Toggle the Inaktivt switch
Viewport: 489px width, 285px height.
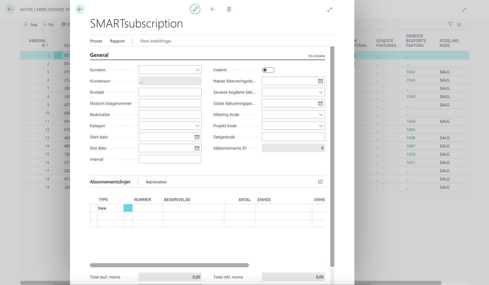pyautogui.click(x=268, y=70)
